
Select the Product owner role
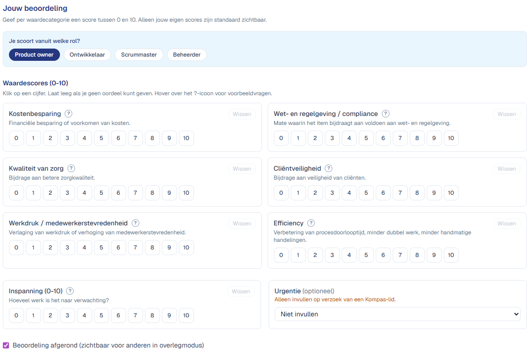34,55
